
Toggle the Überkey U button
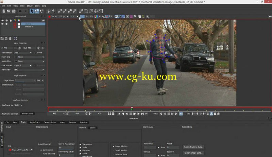[215, 114]
